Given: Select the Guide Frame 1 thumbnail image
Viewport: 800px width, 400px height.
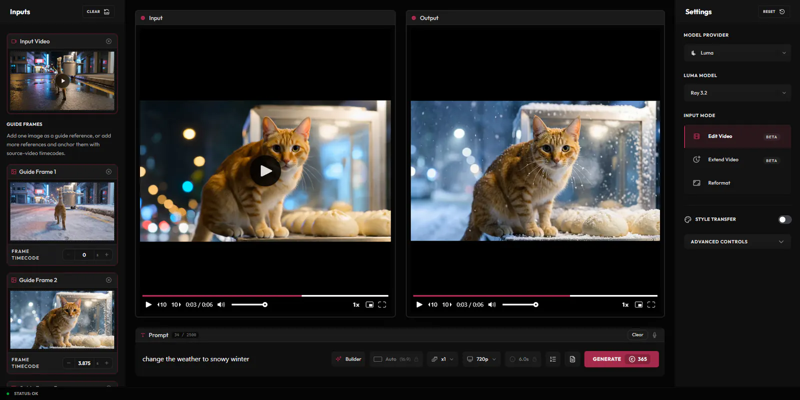Looking at the screenshot, I should 62,211.
